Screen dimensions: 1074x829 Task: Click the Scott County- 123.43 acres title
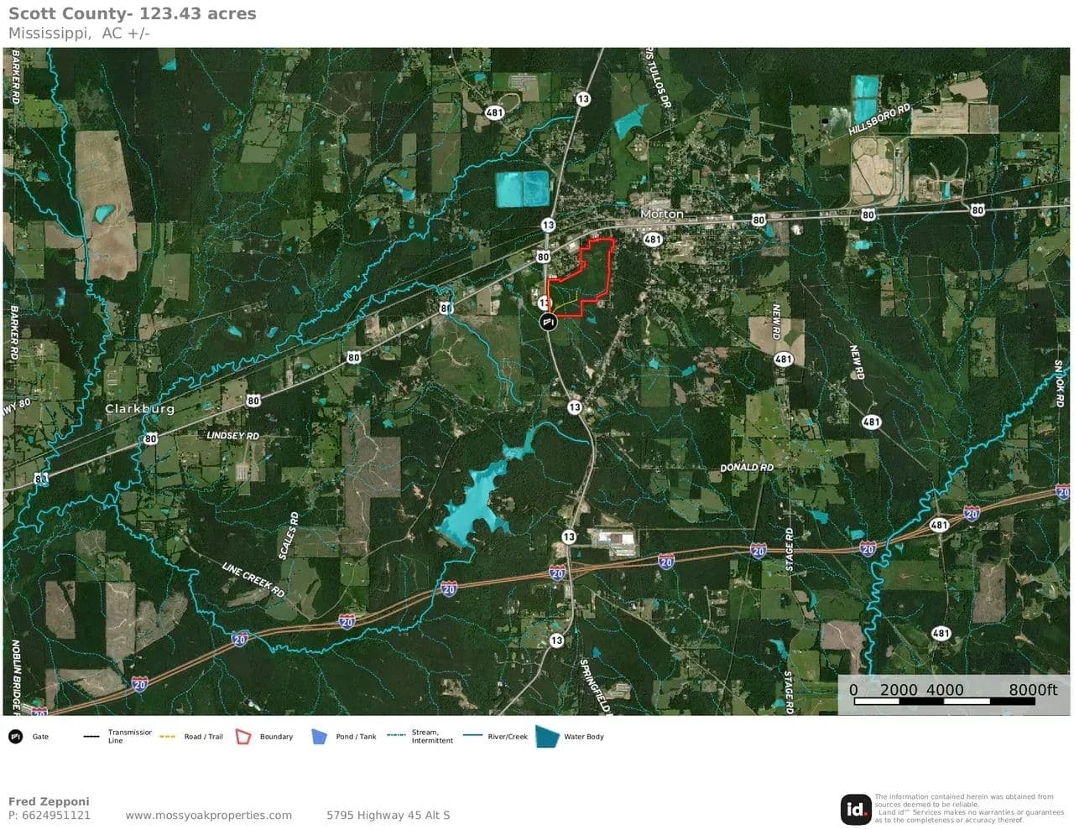pyautogui.click(x=132, y=13)
